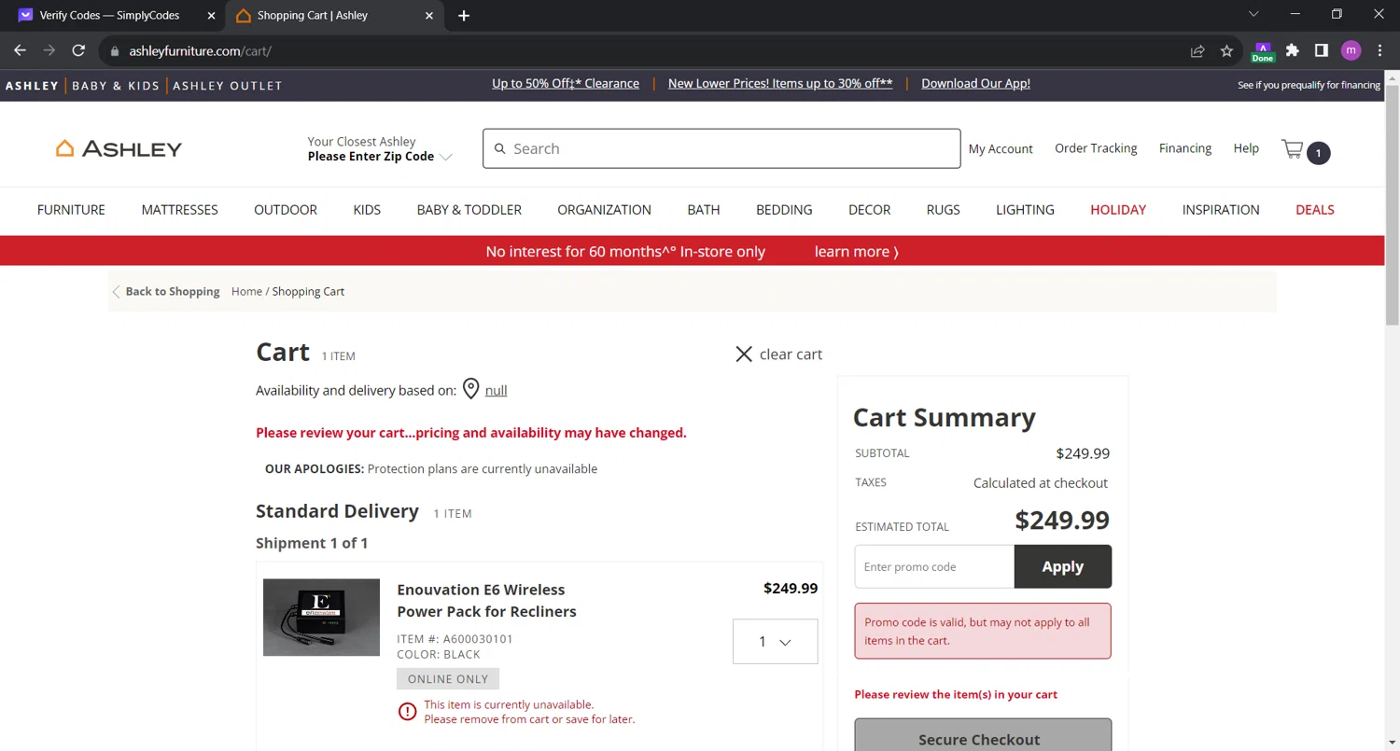1400x751 pixels.
Task: Focus the Search input field
Action: click(x=721, y=148)
